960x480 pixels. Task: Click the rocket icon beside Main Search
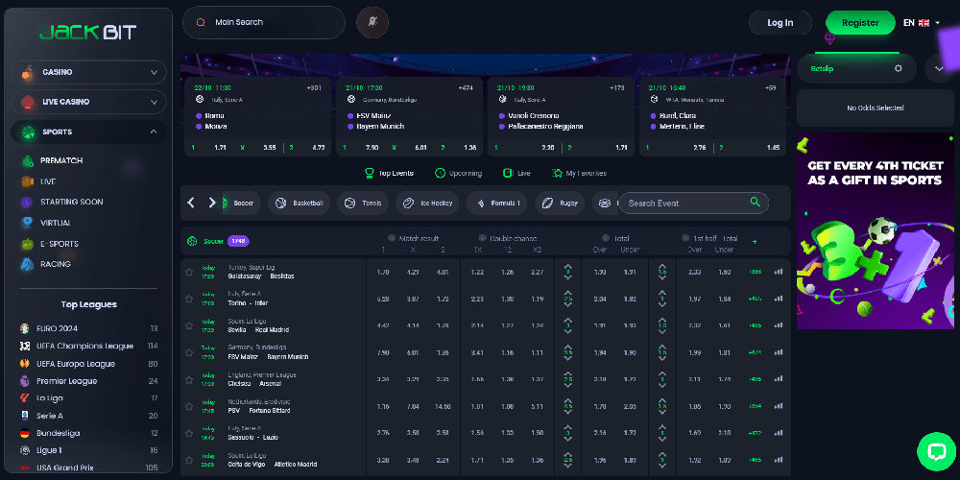[372, 22]
